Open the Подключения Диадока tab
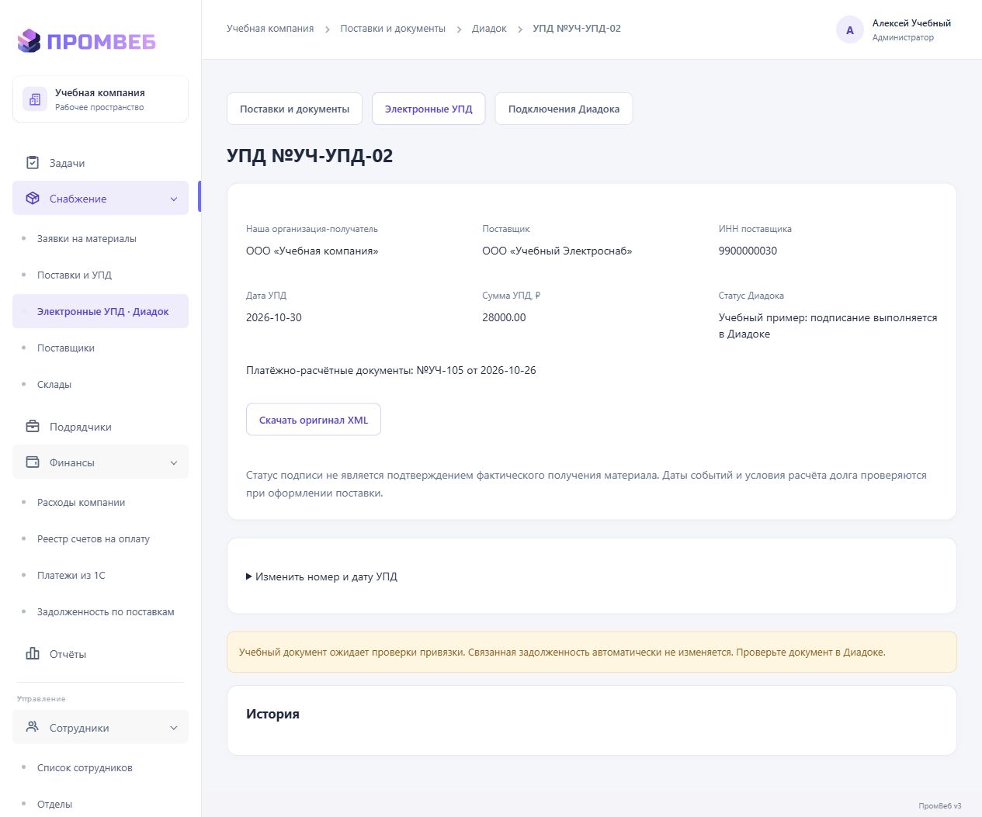982x817 pixels. click(x=564, y=109)
